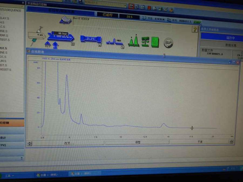The height and width of the screenshot is (182, 243).
Task: Select UM.S in the sequence list
Action: pos(3,61)
